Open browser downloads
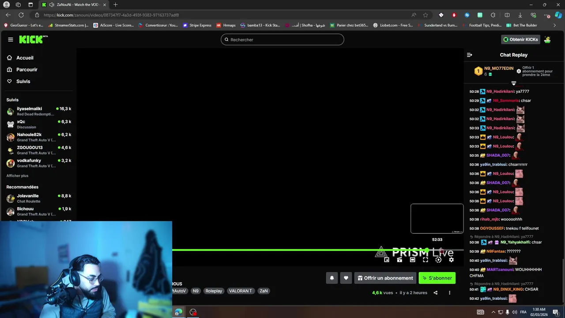 [x=520, y=15]
